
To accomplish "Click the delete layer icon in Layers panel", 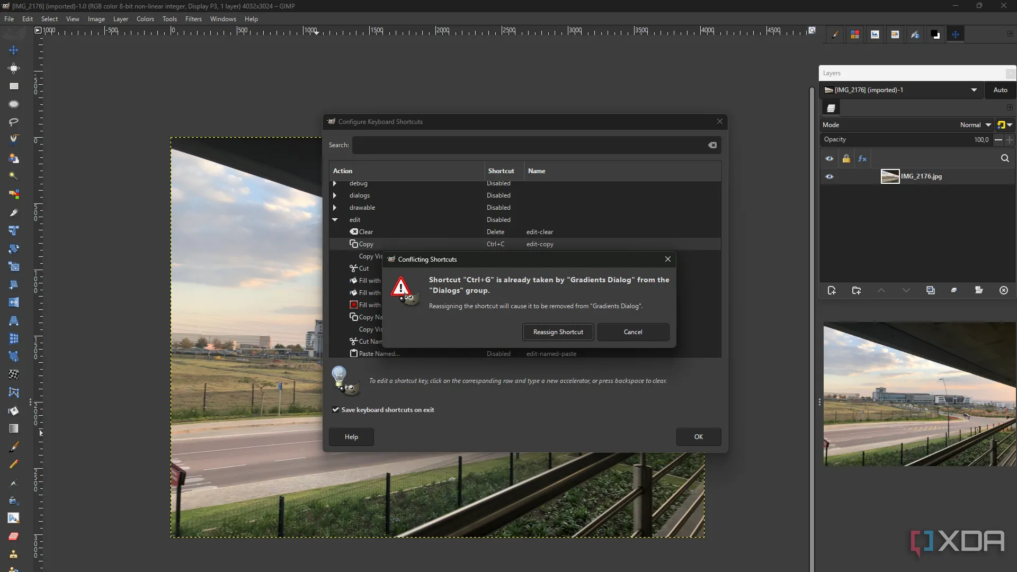I will pos(1003,290).
